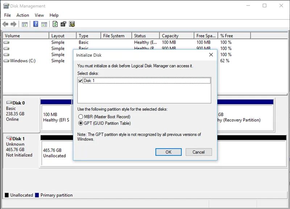The width and height of the screenshot is (290, 209).
Task: Select GPT (GUID Partition Table) option
Action: (x=104, y=123)
